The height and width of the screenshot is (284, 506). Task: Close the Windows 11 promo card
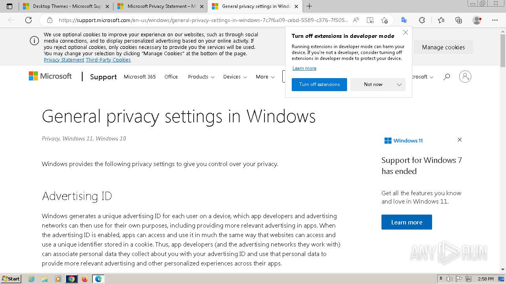pos(459,140)
